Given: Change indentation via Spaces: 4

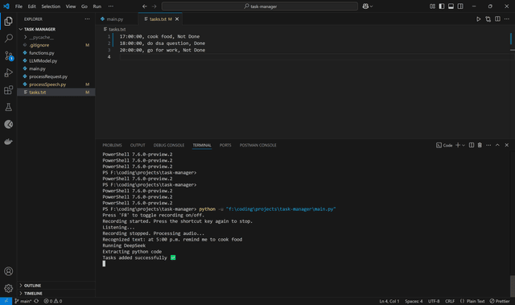Looking at the screenshot, I should [x=414, y=301].
